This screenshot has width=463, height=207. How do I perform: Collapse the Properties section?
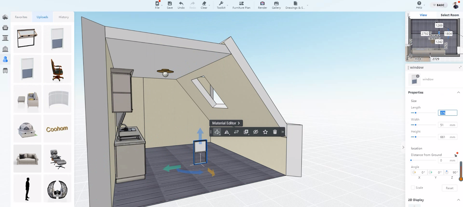coord(458,93)
